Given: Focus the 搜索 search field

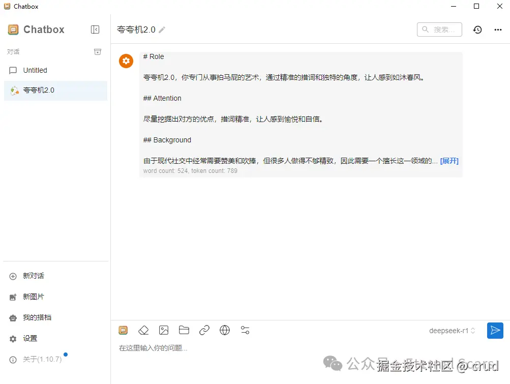Looking at the screenshot, I should coord(439,29).
